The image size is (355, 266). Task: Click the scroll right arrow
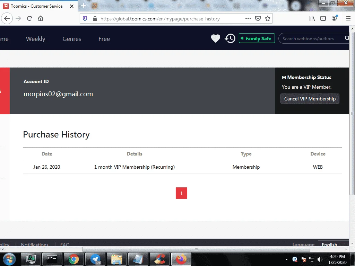pos(346,249)
